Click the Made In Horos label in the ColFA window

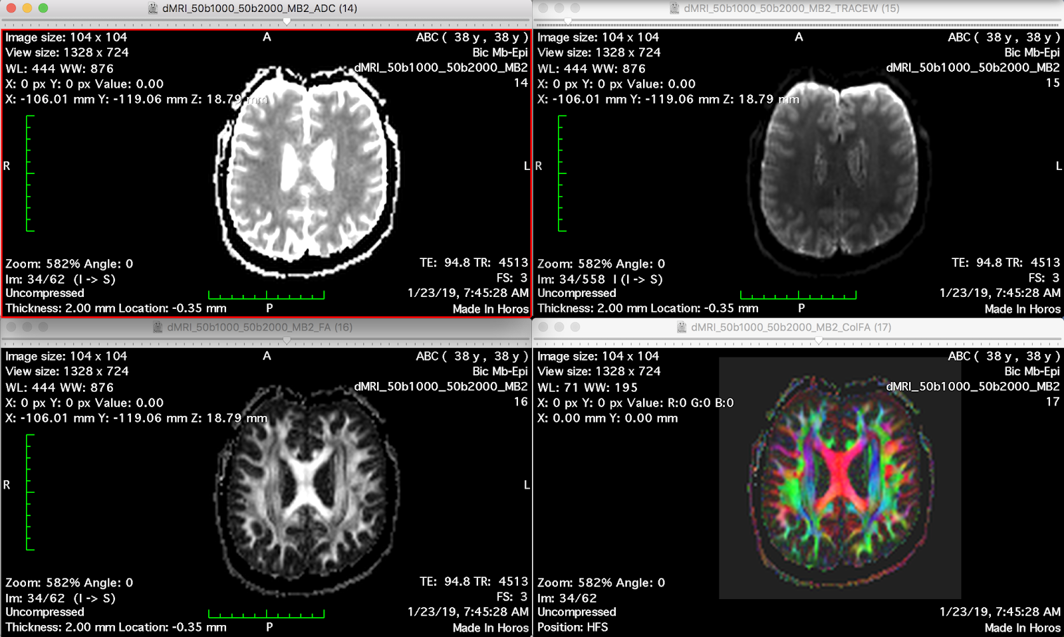(x=1022, y=628)
